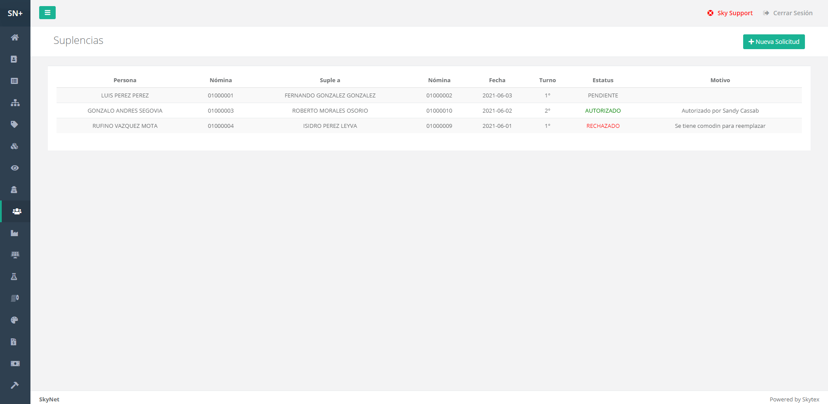Open the color palette sidebar icon
The image size is (828, 404).
(15, 320)
